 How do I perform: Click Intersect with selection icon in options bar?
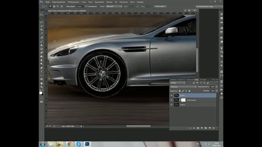(61, 7)
